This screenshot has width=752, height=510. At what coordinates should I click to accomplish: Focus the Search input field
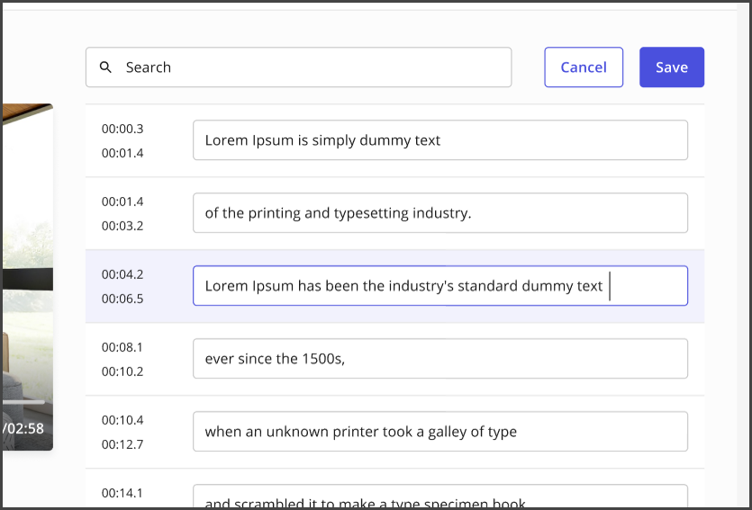pos(298,67)
